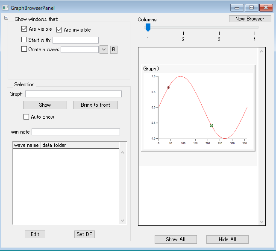The height and width of the screenshot is (251, 276).
Task: Click into the win note field
Action: [76, 132]
